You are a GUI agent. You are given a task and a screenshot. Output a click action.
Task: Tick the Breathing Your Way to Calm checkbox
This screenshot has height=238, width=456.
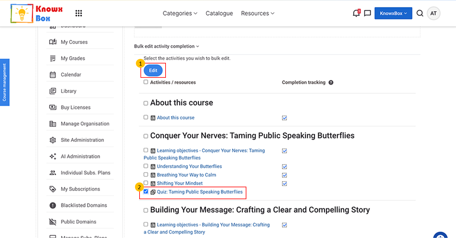[146, 175]
